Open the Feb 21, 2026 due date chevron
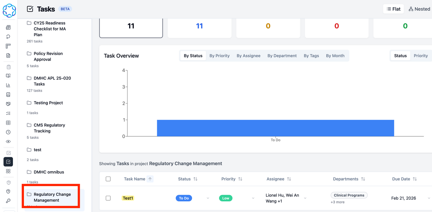 point(428,198)
